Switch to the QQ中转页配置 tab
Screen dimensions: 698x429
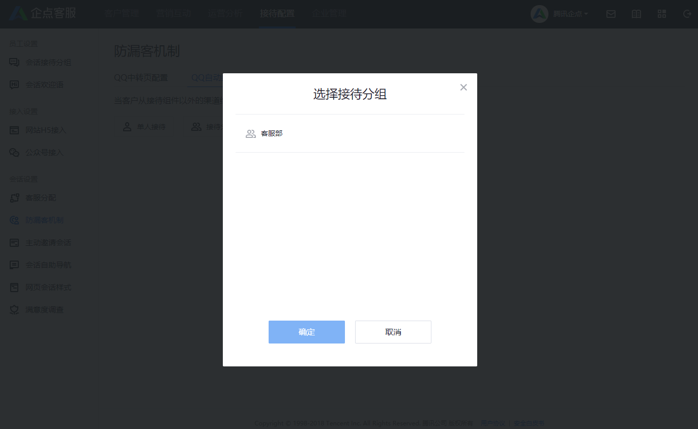click(141, 78)
